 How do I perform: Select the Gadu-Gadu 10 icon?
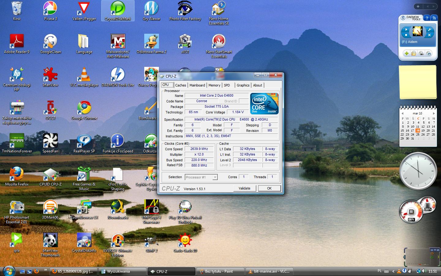click(185, 243)
